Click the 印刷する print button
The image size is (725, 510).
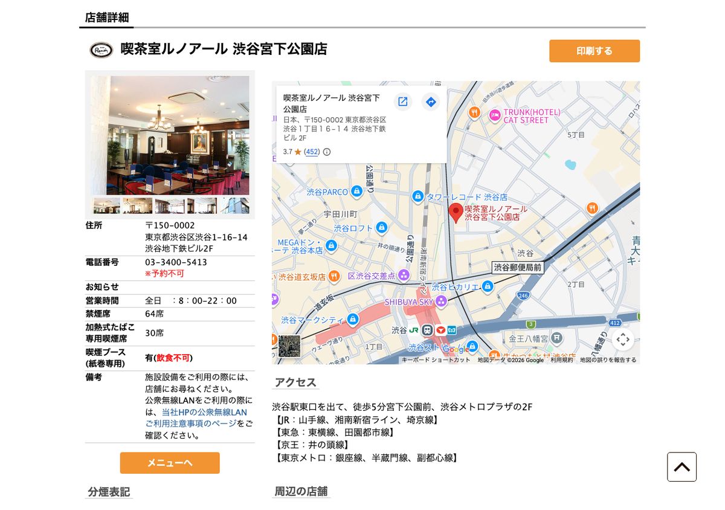594,51
